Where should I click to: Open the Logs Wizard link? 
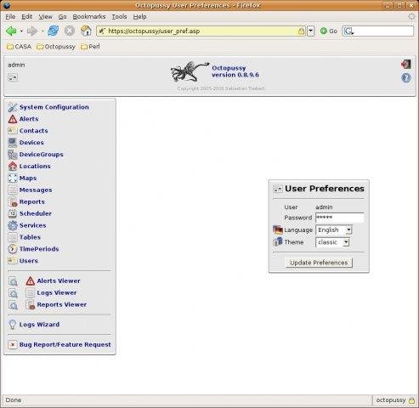39,325
